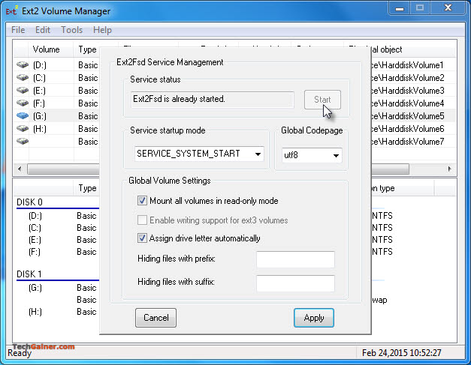471x365 pixels.
Task: Select (C:) under DISK 0
Action: tap(35, 228)
